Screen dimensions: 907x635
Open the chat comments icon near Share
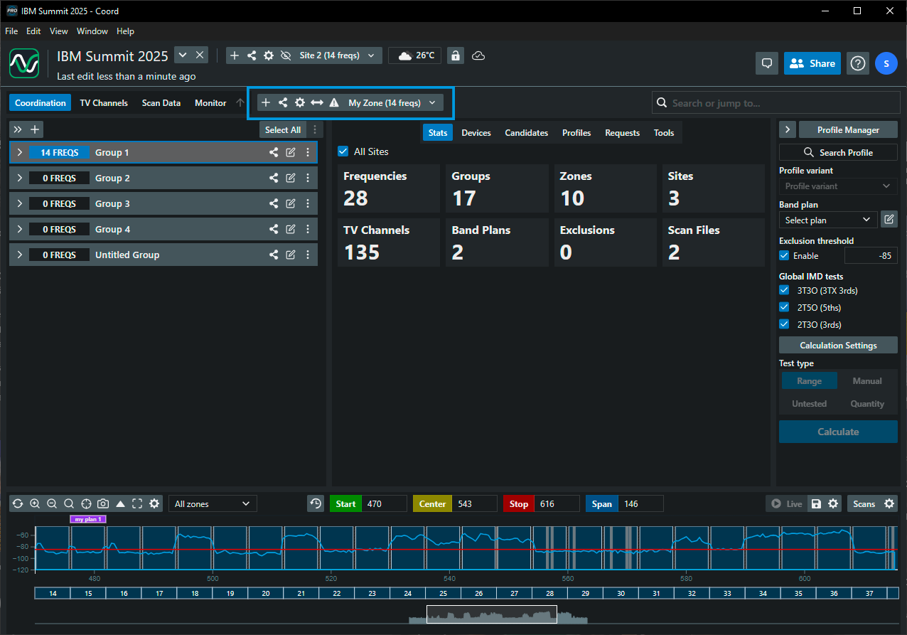766,63
